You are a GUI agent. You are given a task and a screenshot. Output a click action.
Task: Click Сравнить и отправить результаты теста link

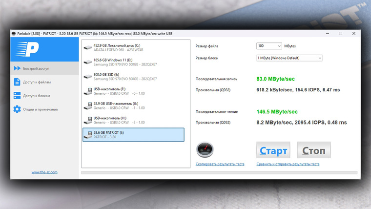[x=288, y=164]
